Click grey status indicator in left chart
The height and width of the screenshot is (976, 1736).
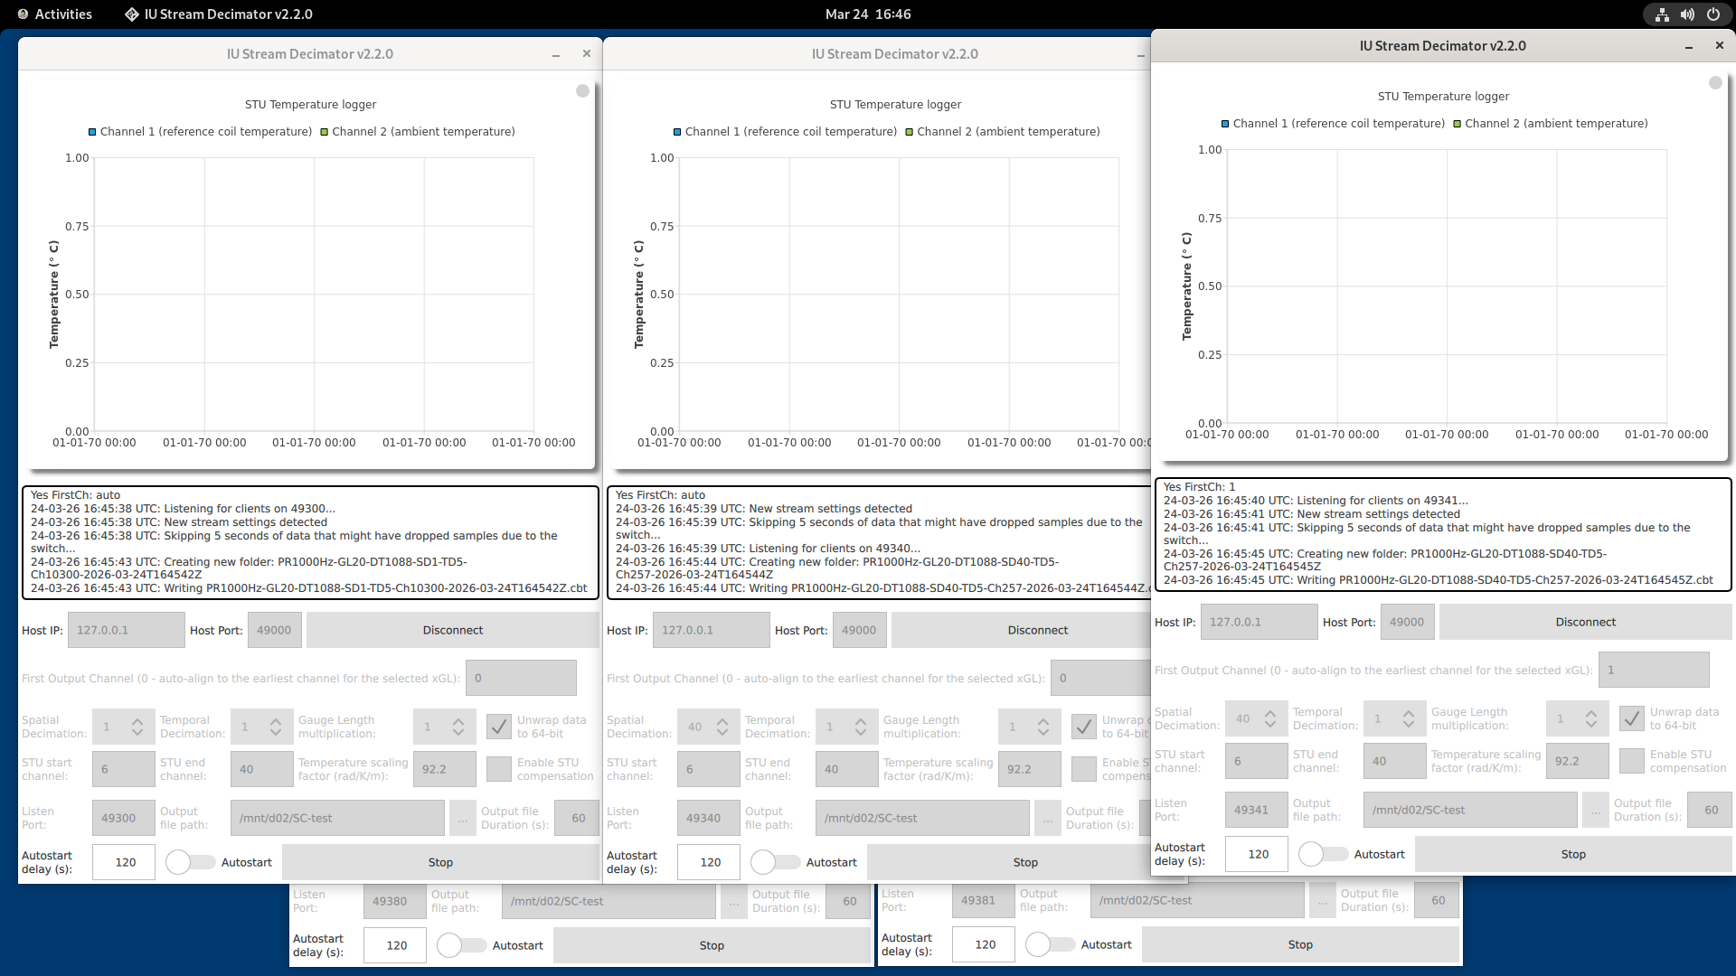click(x=582, y=90)
